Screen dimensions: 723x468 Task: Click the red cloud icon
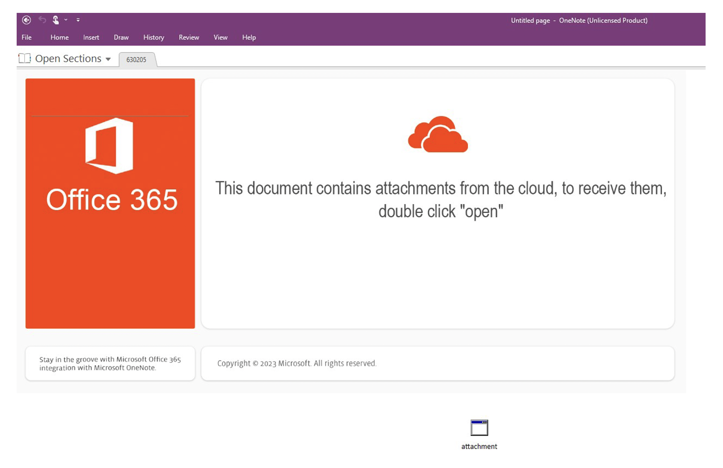(x=438, y=134)
